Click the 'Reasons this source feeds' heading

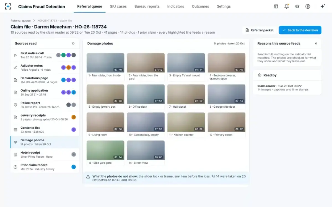tap(279, 43)
